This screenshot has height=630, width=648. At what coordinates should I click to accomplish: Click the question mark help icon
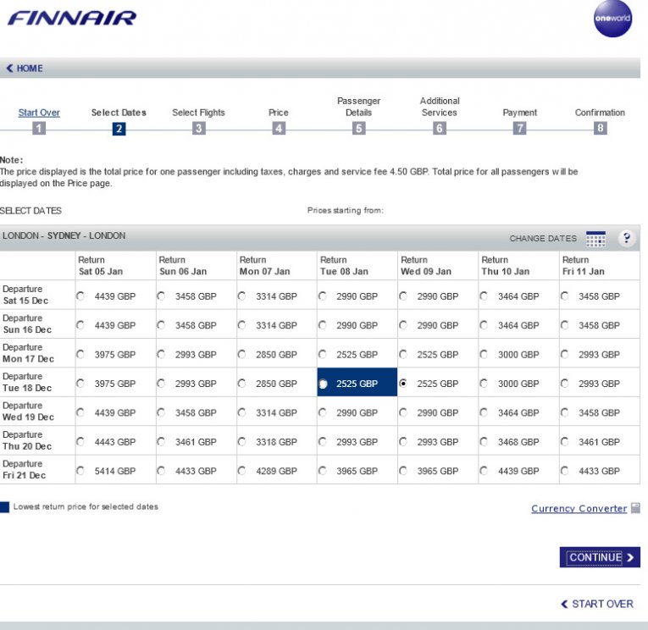click(627, 238)
